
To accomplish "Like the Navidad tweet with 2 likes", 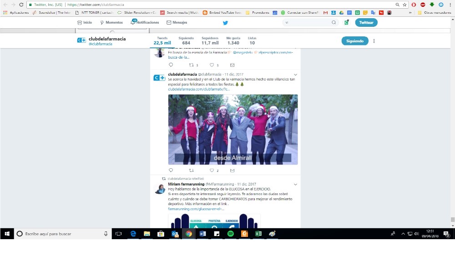I will point(212,170).
